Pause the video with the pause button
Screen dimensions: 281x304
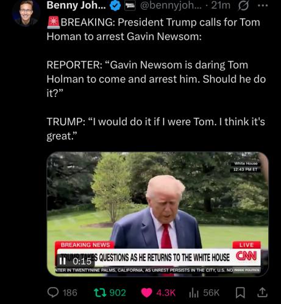coord(62,261)
